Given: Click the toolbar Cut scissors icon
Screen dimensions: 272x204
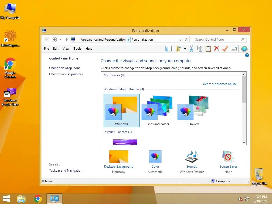Looking at the screenshot, I should pyautogui.click(x=191, y=49).
